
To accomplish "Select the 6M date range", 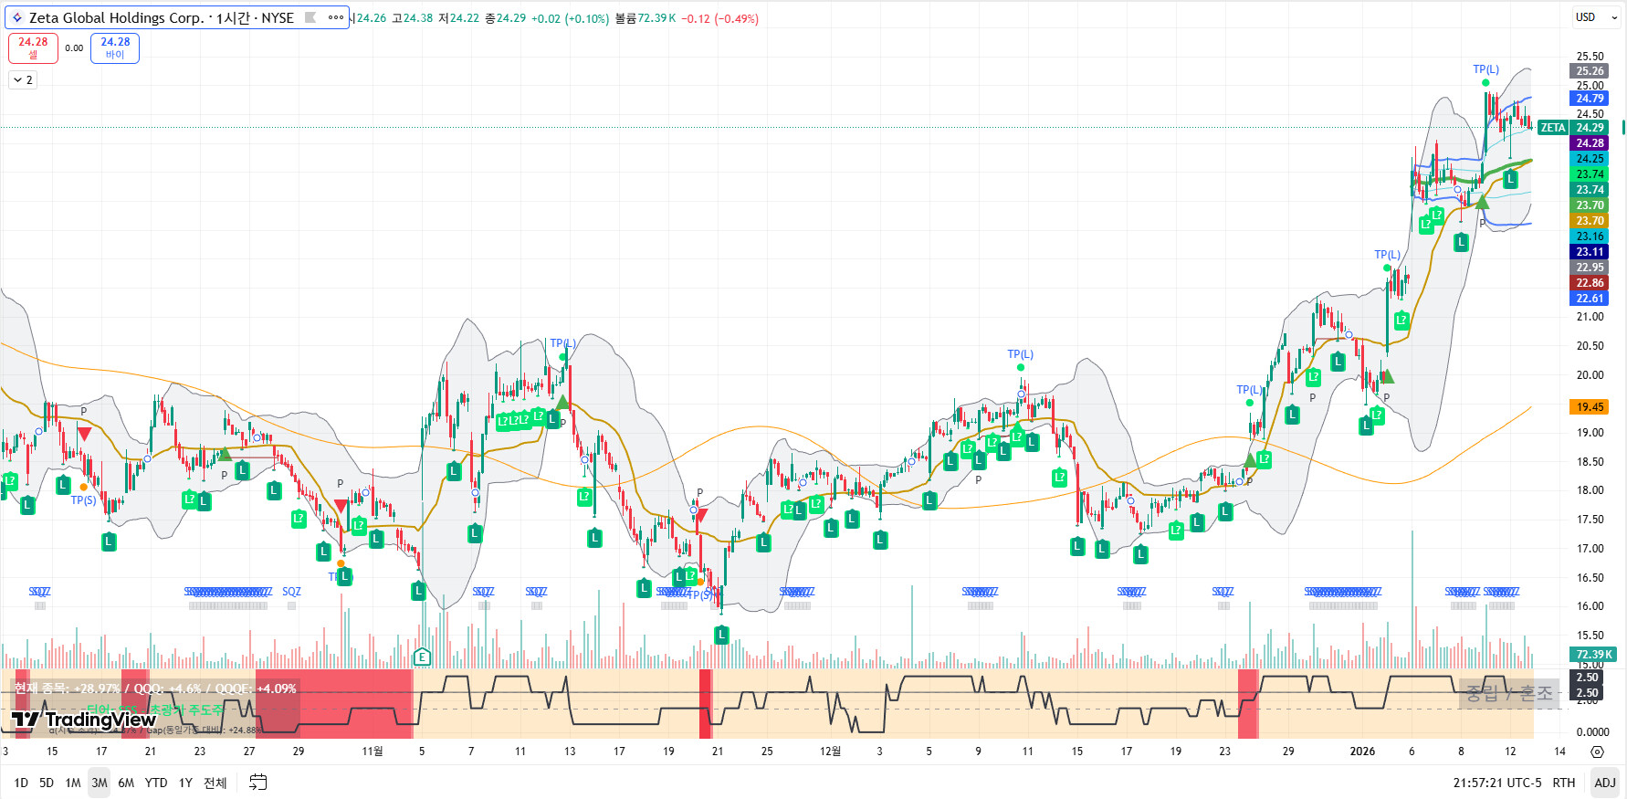I will click(x=126, y=783).
